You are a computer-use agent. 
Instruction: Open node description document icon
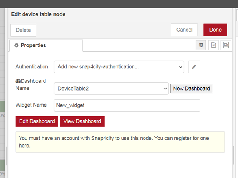click(213, 45)
